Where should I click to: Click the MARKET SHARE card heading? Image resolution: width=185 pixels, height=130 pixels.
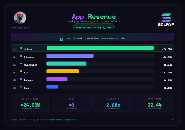(x=154, y=99)
